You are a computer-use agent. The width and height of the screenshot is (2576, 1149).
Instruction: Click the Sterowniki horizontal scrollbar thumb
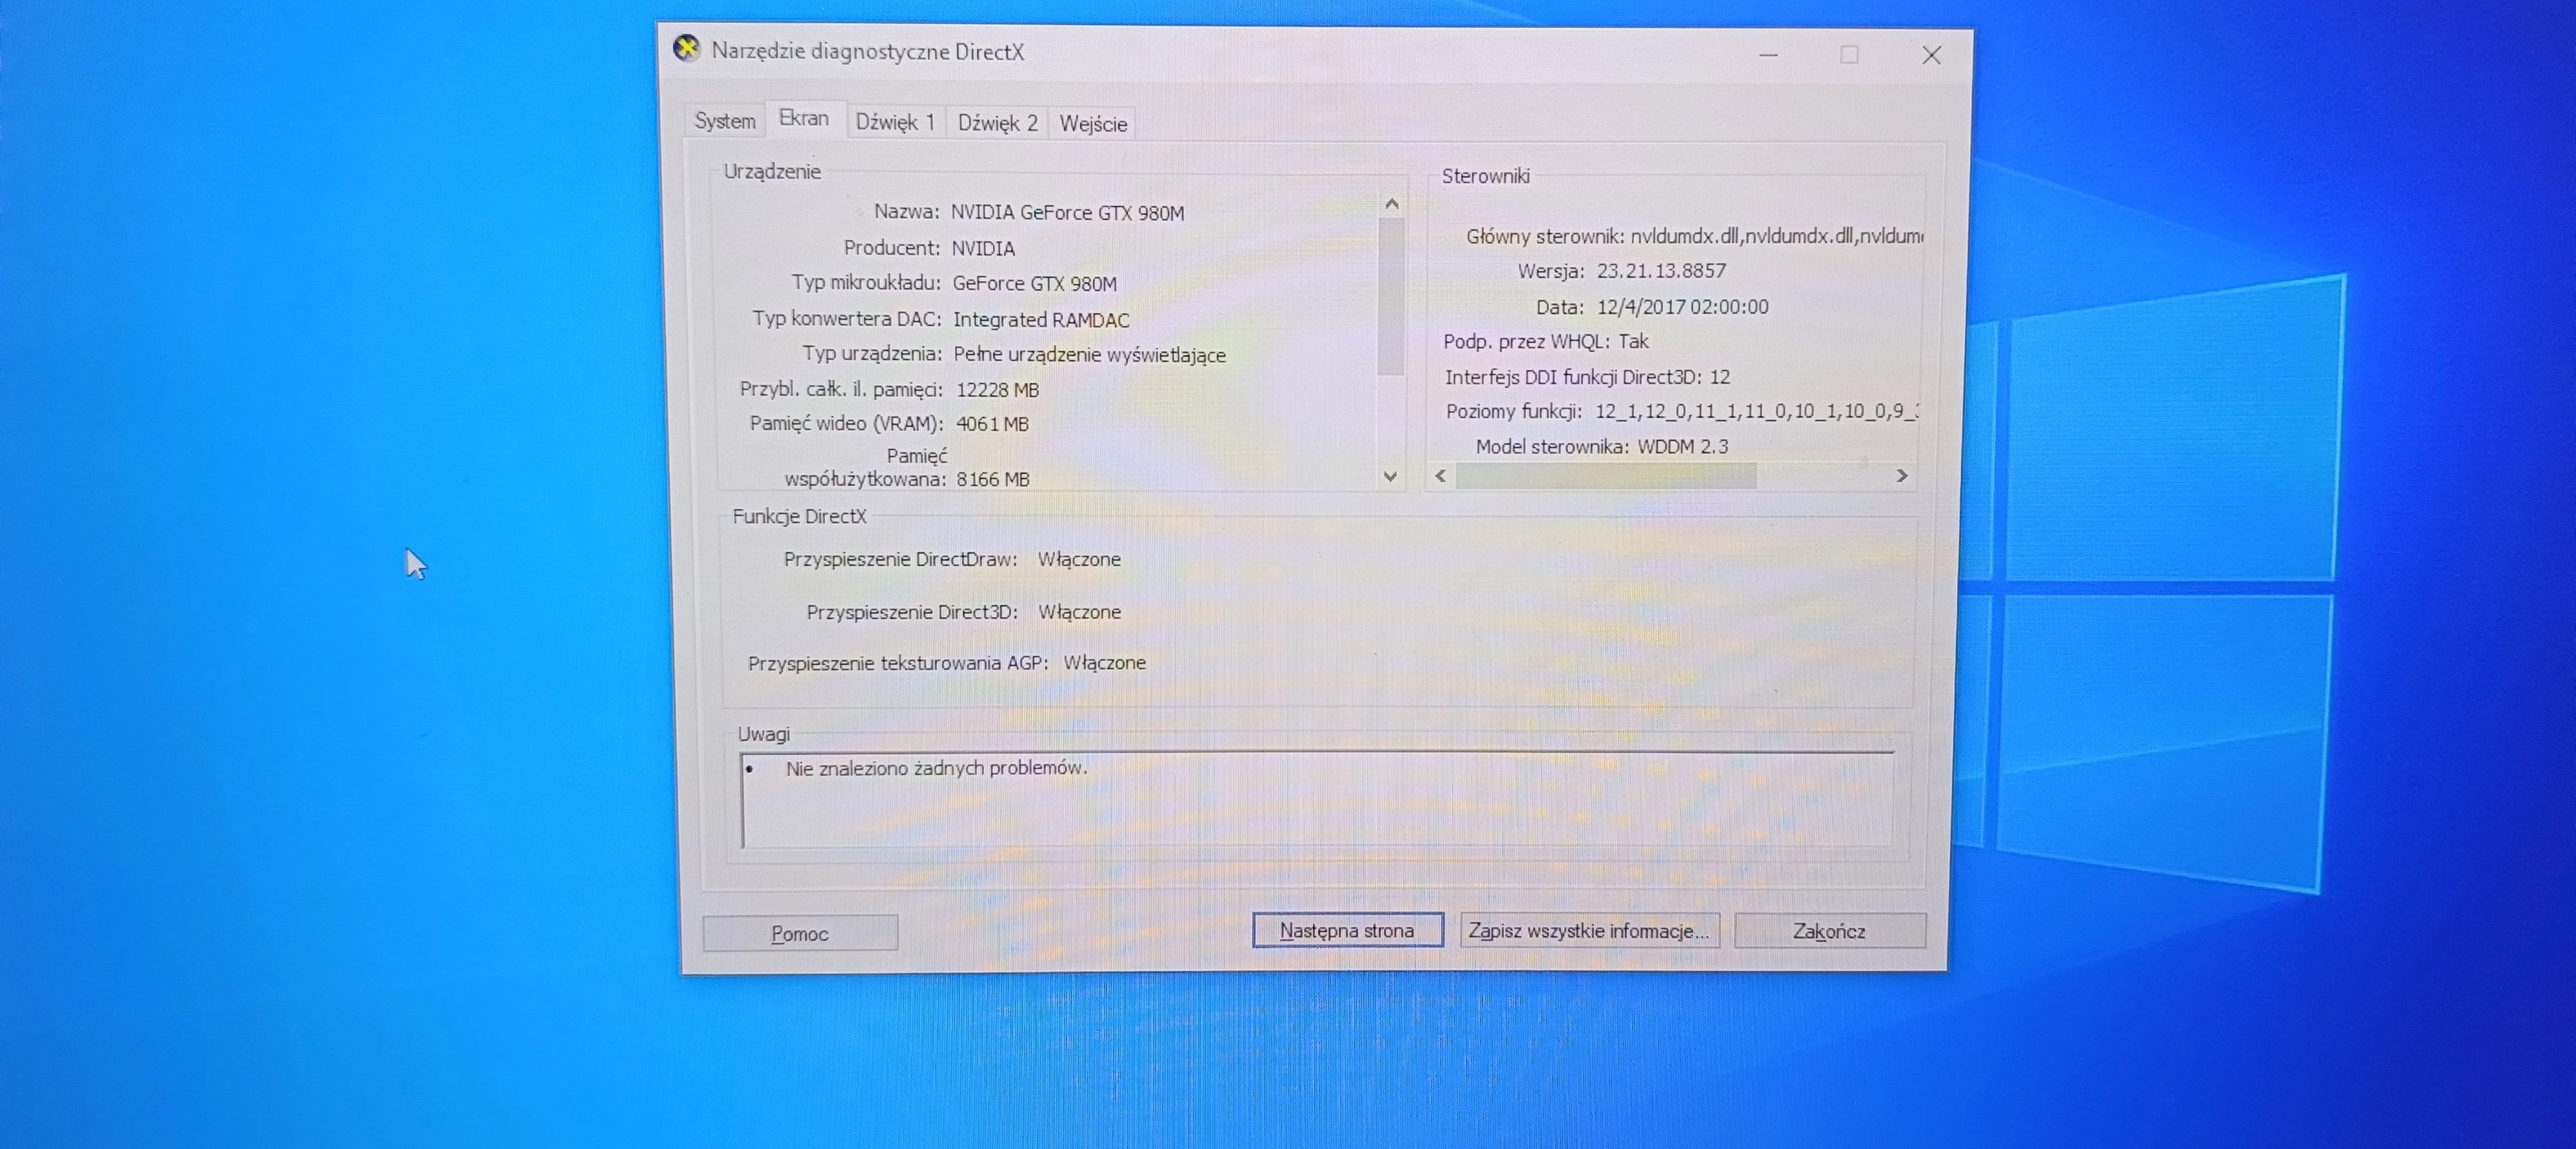(x=1606, y=476)
